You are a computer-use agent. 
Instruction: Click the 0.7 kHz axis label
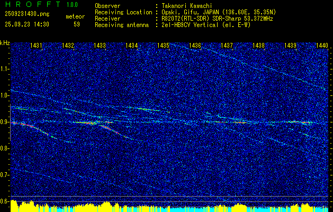pyautogui.click(x=5, y=175)
